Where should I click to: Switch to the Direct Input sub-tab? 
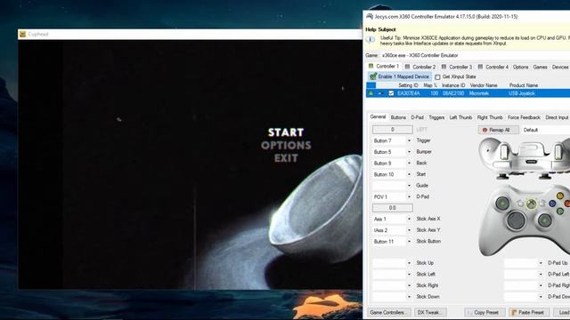(557, 117)
